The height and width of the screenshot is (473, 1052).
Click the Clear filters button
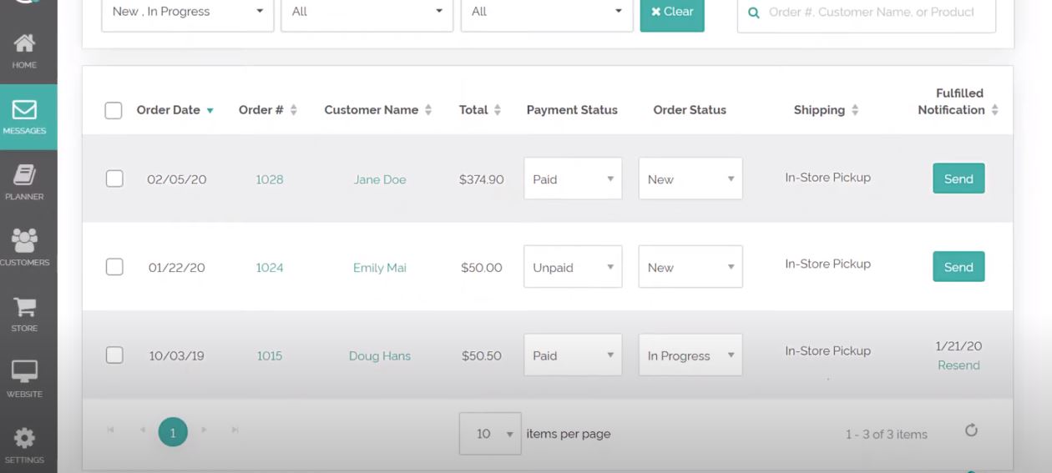672,12
